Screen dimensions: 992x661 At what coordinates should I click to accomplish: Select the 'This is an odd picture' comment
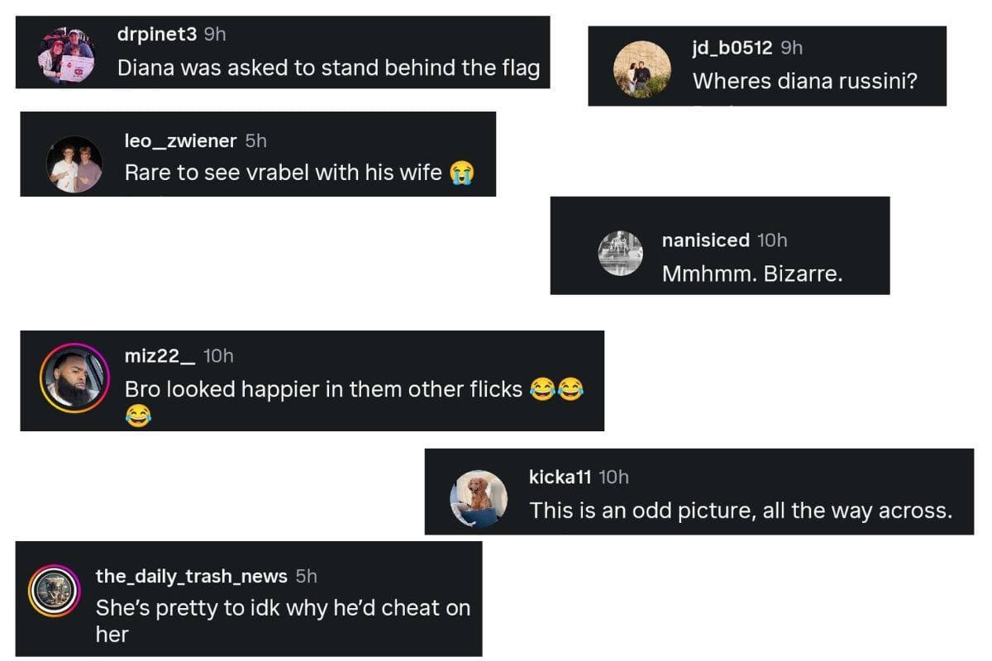pos(741,511)
